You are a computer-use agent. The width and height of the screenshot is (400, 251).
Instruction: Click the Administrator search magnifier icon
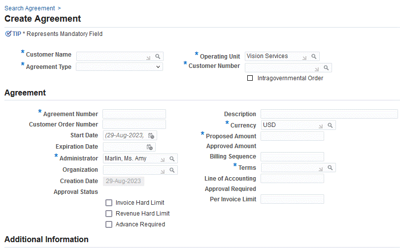pyautogui.click(x=172, y=159)
